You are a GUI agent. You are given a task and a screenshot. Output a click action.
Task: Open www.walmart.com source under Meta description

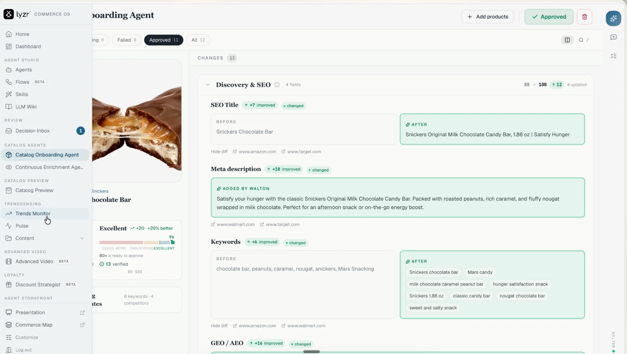(232, 224)
